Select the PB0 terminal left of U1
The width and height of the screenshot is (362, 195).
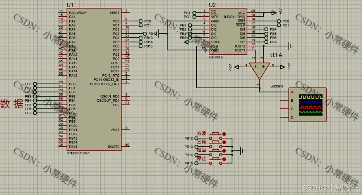pos(35,84)
